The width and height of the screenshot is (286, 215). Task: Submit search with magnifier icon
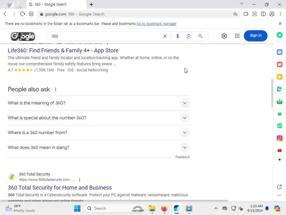(x=200, y=36)
